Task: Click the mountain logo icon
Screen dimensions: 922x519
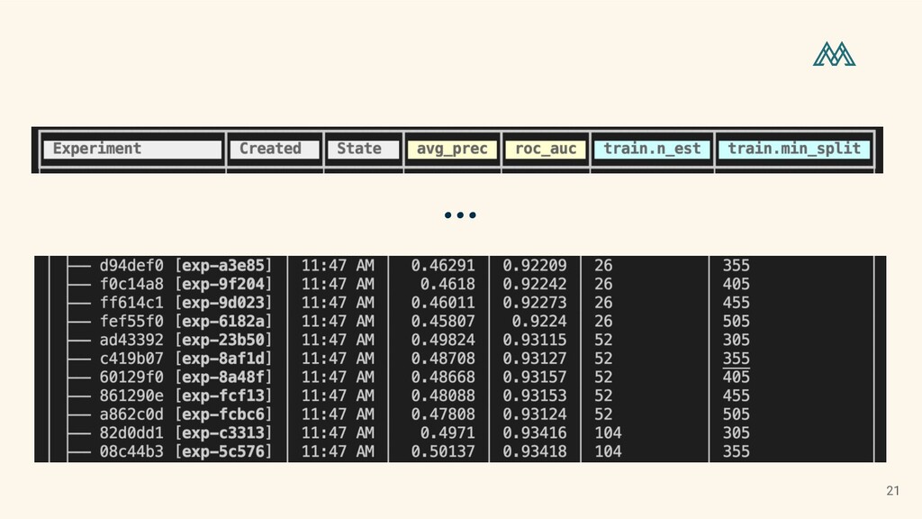Action: [834, 53]
